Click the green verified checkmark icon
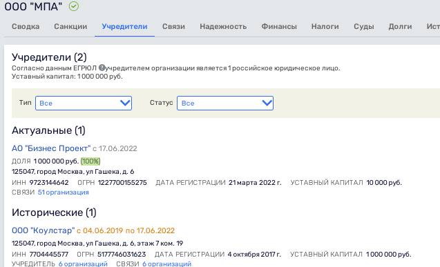The image size is (440, 267). click(x=74, y=6)
